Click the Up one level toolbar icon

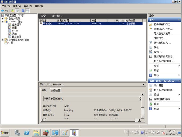pyautogui.click(x=13, y=11)
